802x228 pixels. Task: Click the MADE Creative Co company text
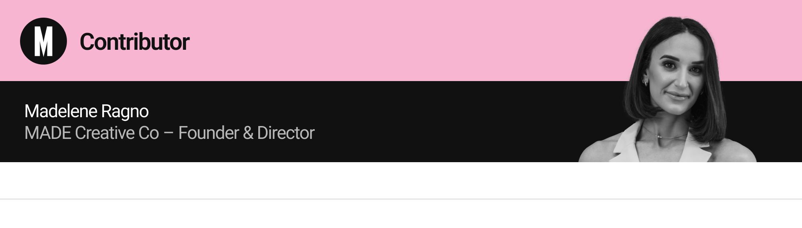92,133
